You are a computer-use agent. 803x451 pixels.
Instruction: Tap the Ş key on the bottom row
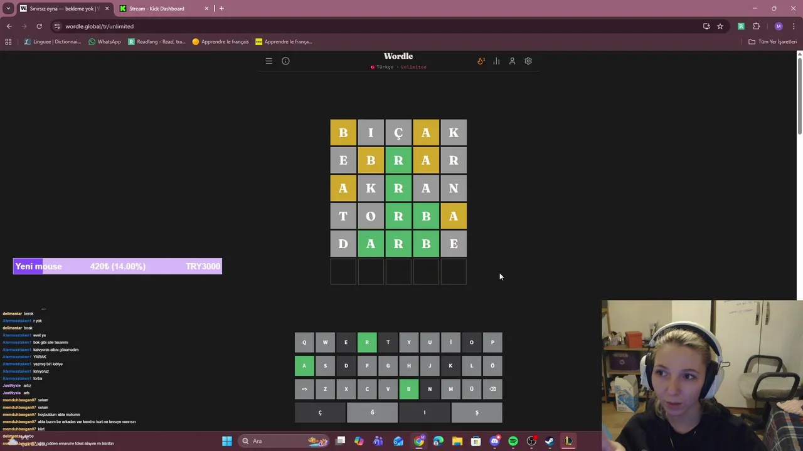[x=477, y=413]
